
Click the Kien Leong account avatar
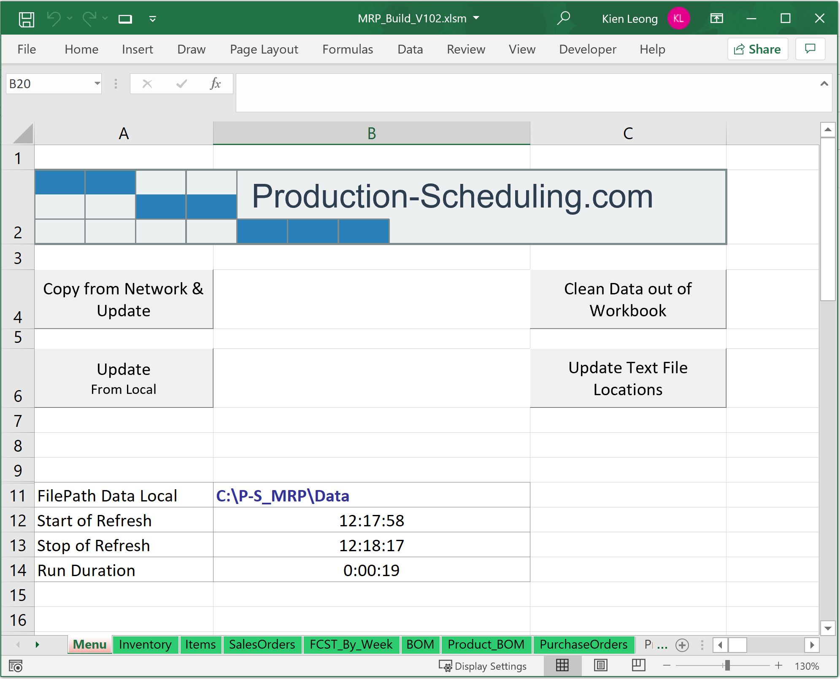679,19
